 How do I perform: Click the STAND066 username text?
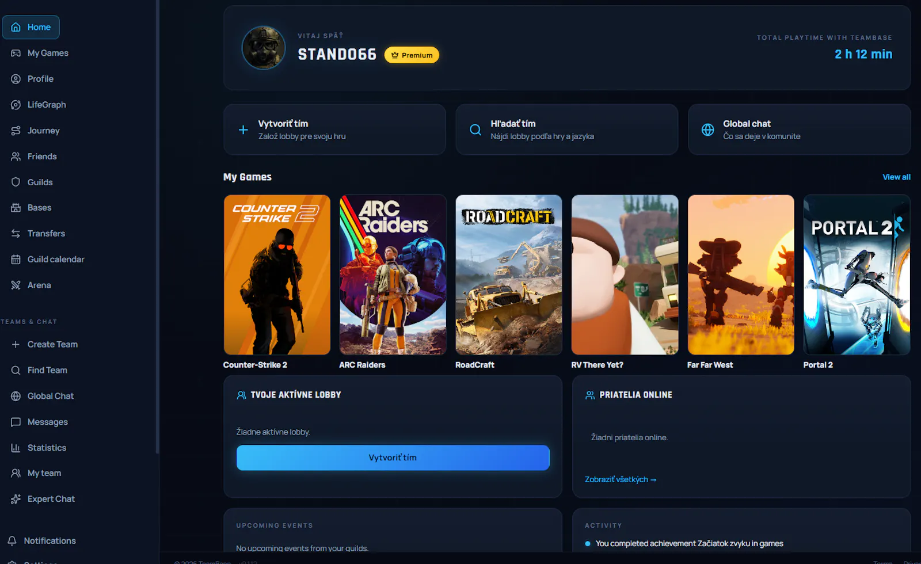pyautogui.click(x=337, y=55)
